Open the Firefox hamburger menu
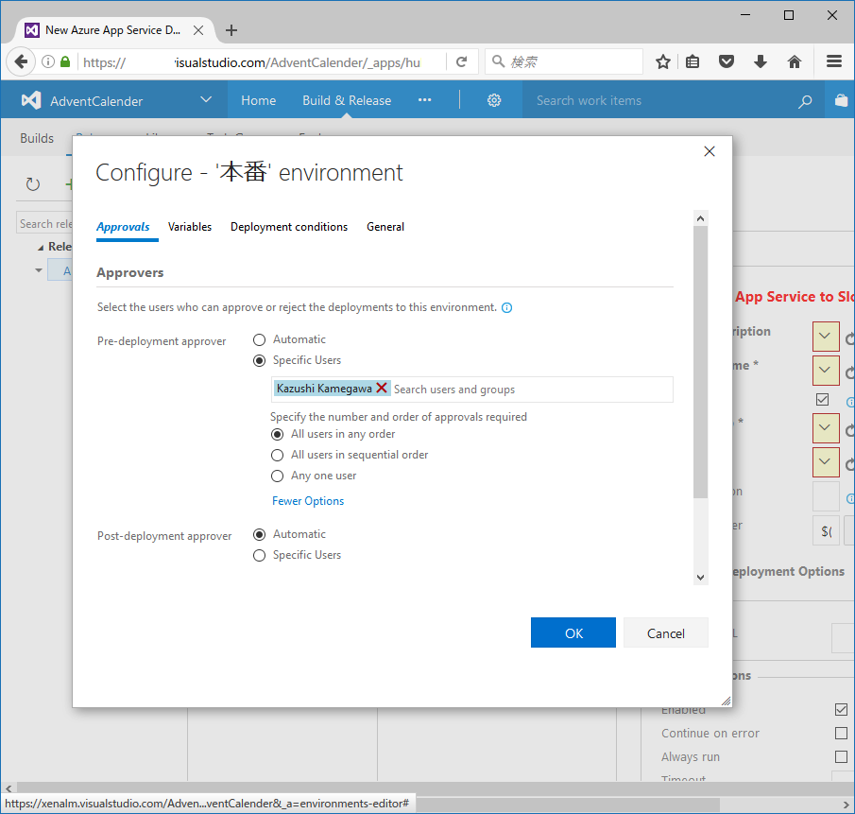Screen dimensions: 855x814 [x=833, y=61]
